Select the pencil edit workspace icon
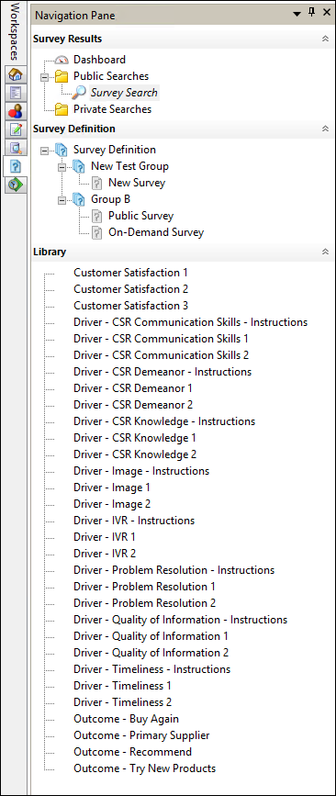Image resolution: width=336 pixels, height=796 pixels. 16,130
